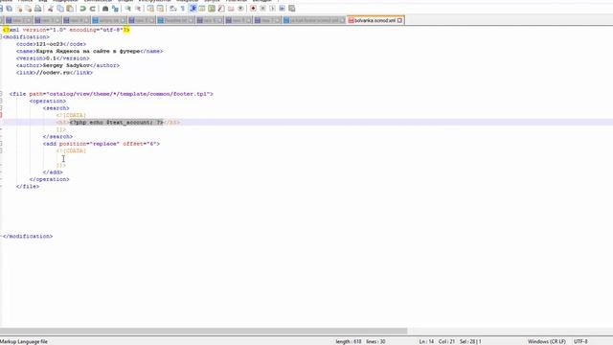Toggle the file Monitoring eye icon
Image resolution: width=613 pixels, height=345 pixels.
tap(240, 9)
